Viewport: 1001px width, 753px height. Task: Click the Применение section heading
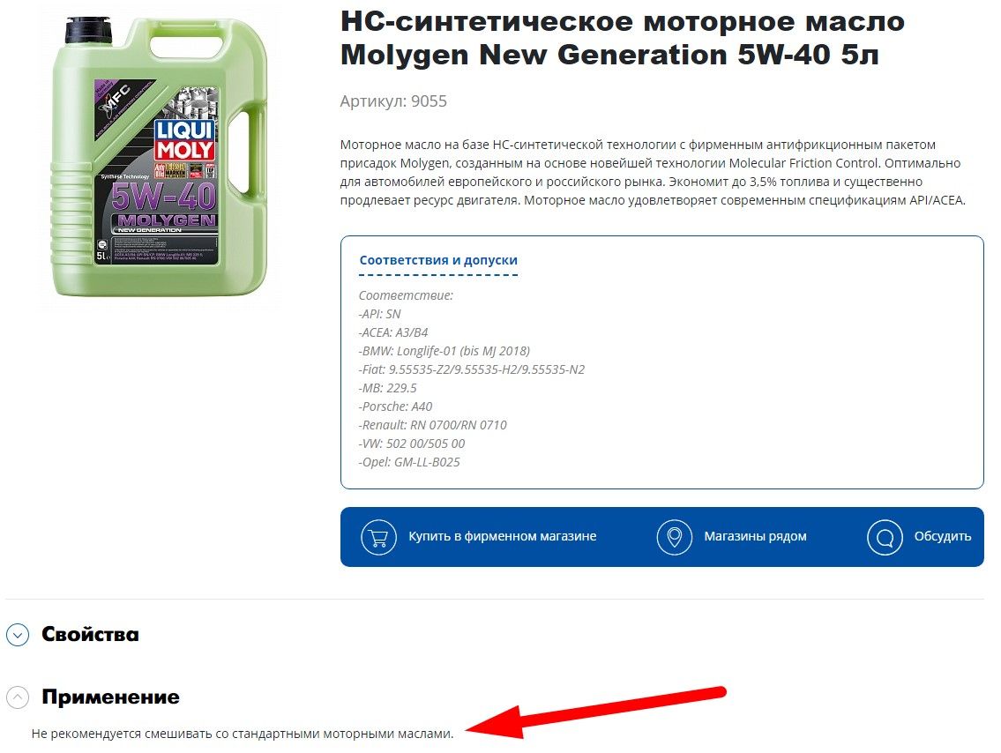(110, 697)
